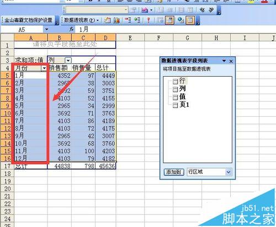Click the 销售额 column label cell

[x=60, y=68]
